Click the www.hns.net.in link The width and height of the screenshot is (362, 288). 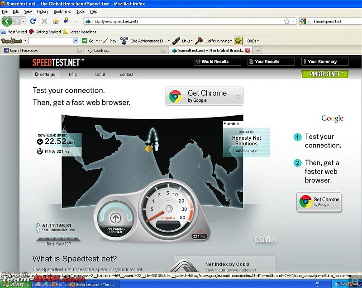click(246, 151)
